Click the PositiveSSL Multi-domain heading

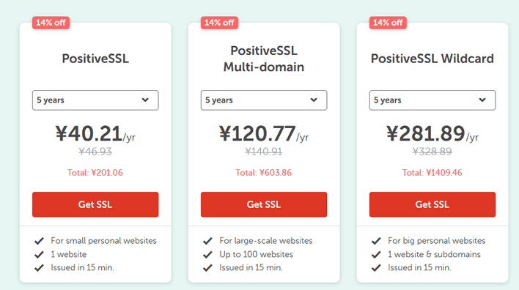[264, 59]
